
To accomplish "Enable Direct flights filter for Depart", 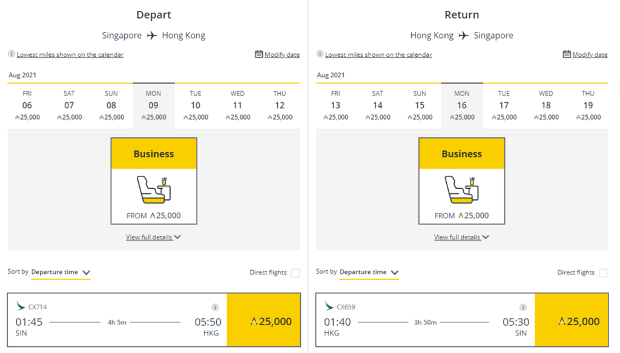I will 295,273.
